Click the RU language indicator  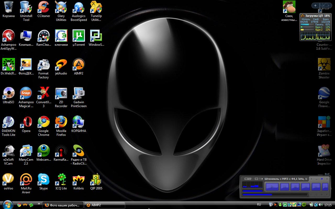(x=259, y=205)
